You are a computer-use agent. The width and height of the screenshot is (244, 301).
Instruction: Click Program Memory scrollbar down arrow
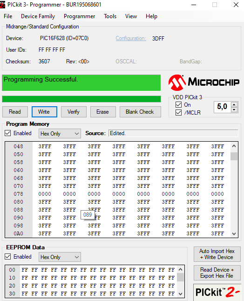[234, 233]
